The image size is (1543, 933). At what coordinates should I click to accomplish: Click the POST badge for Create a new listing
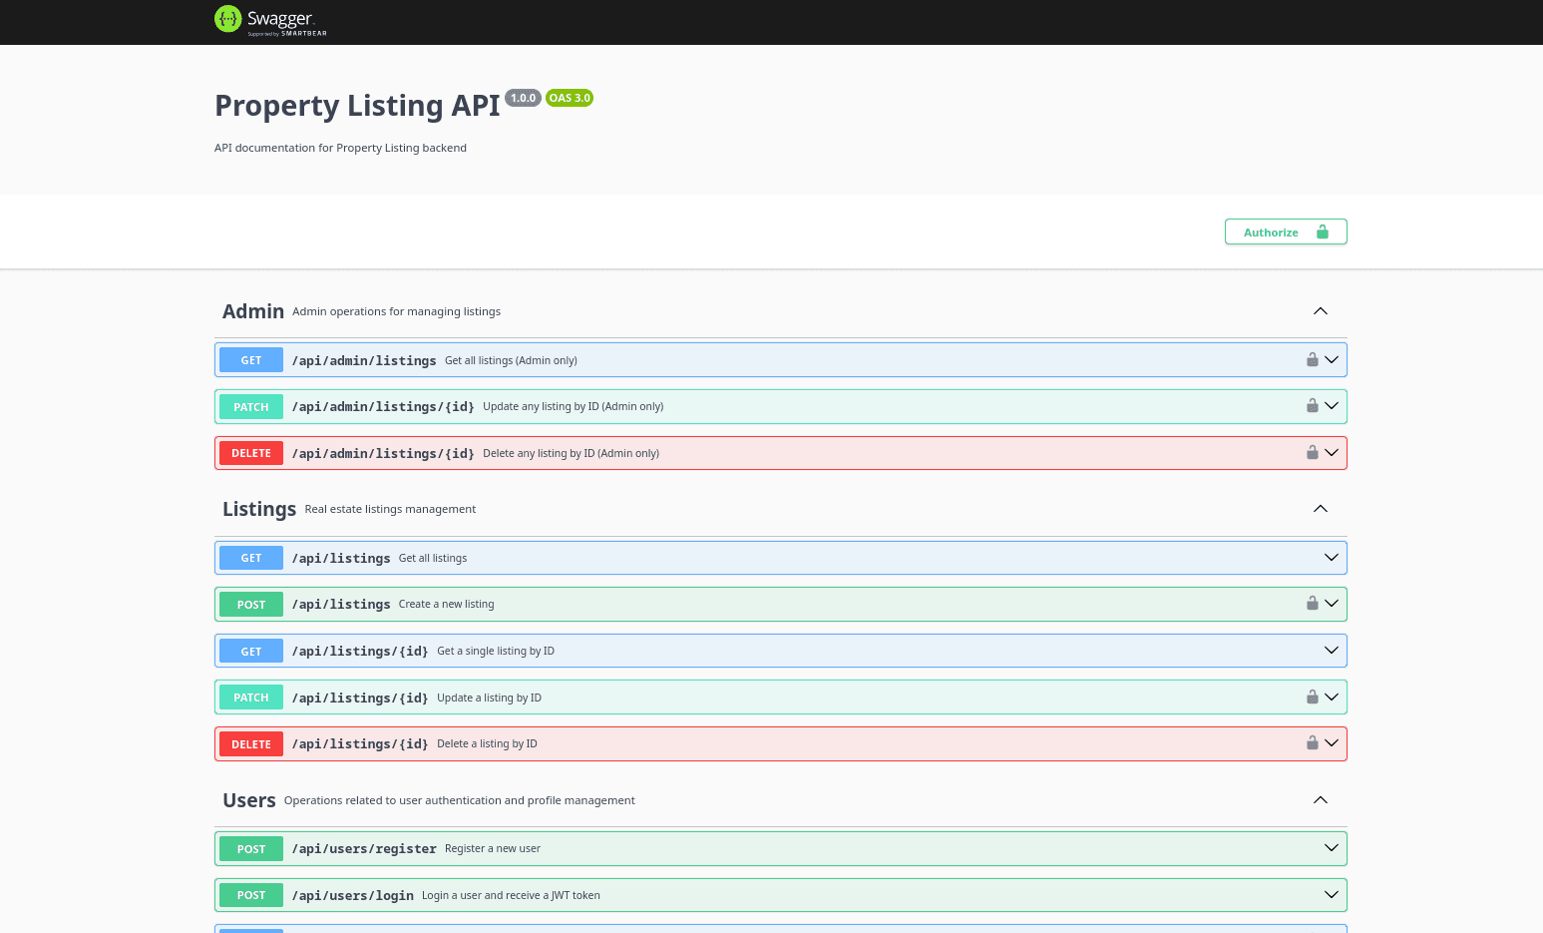coord(251,604)
